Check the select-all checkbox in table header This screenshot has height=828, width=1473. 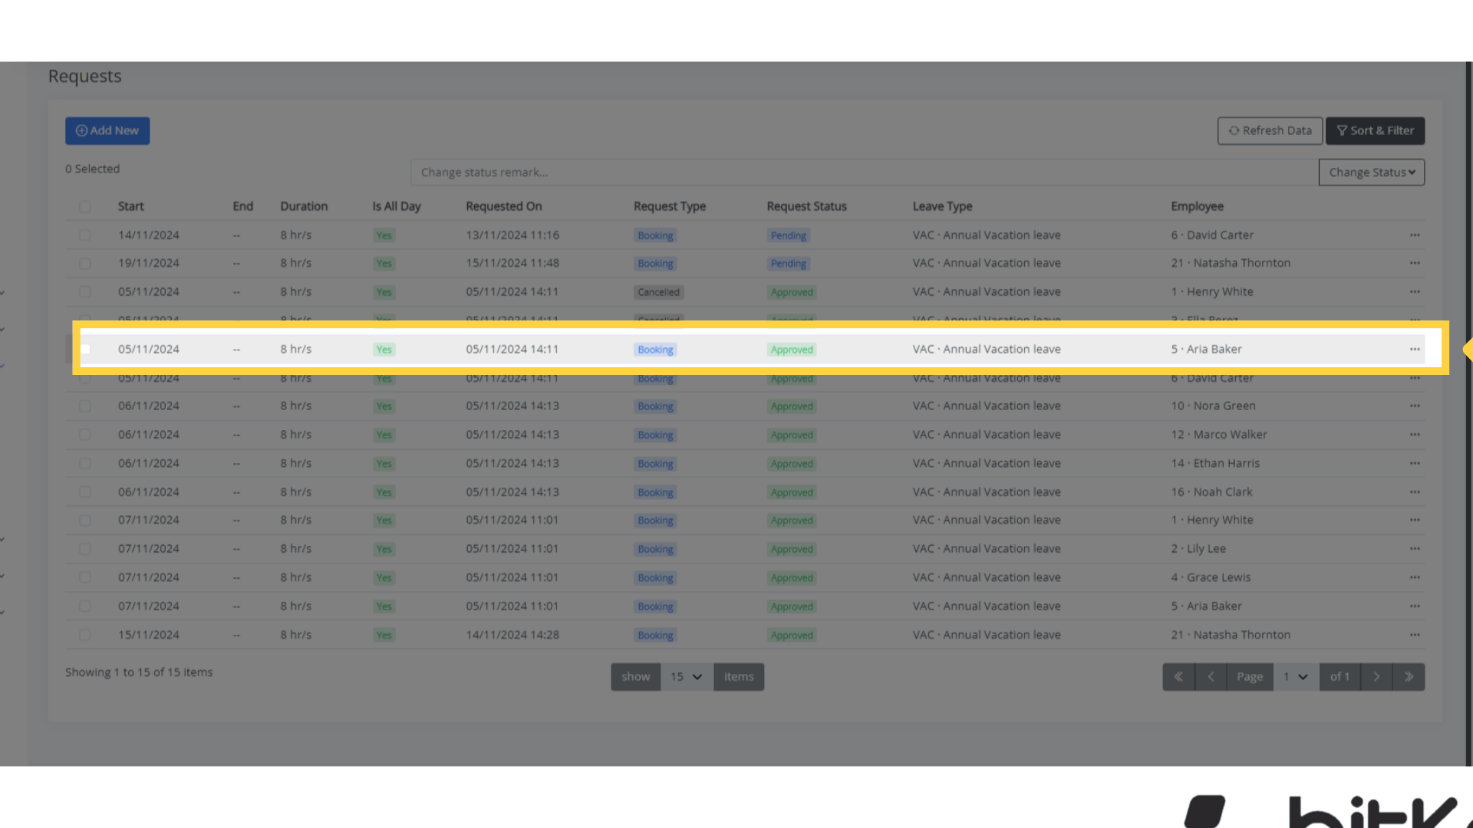tap(84, 206)
